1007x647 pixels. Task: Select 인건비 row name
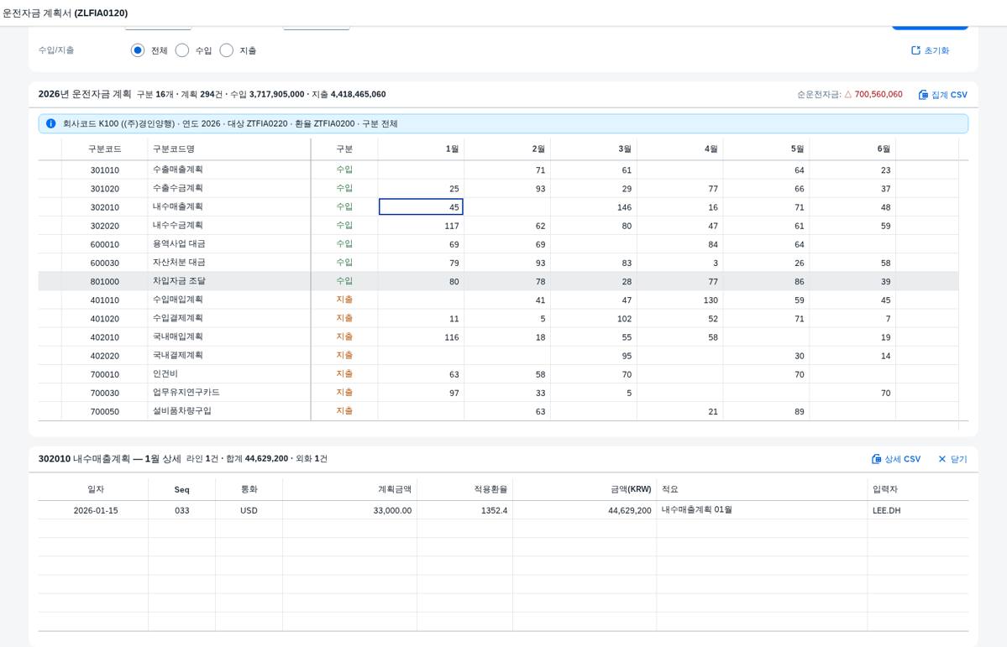[x=165, y=374]
